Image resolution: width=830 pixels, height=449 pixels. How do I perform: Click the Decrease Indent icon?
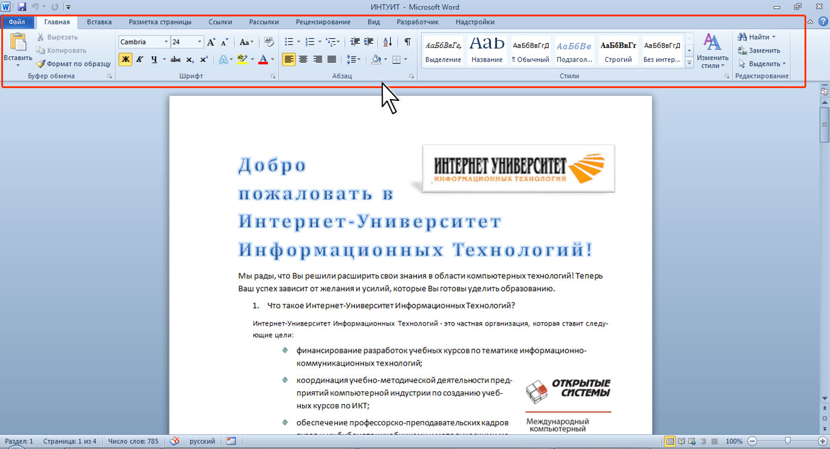pyautogui.click(x=355, y=42)
